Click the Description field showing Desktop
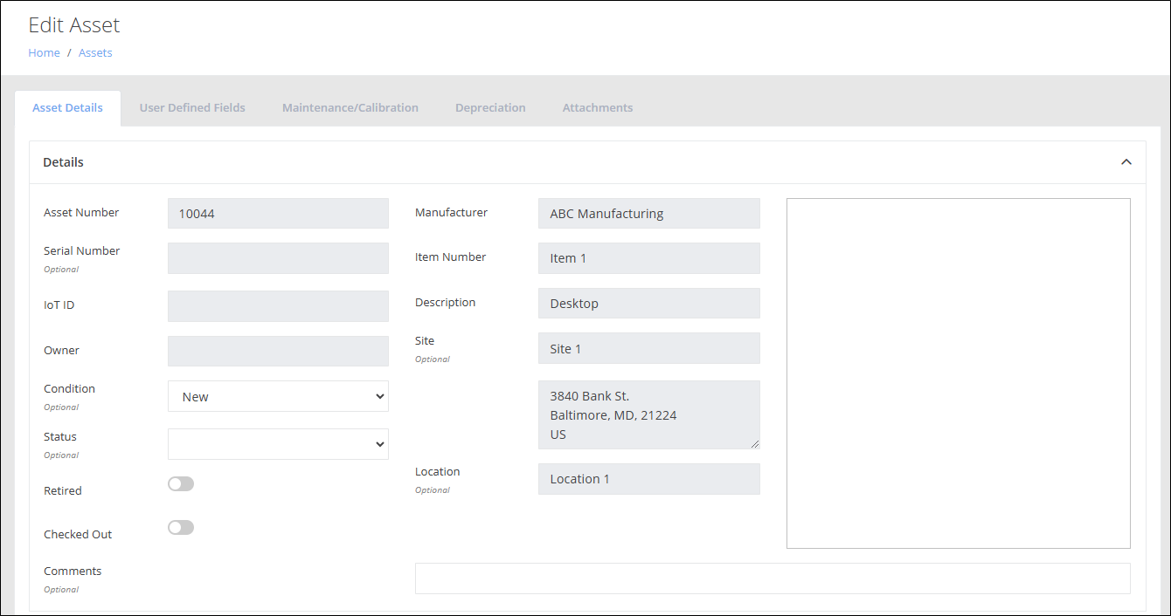Image resolution: width=1171 pixels, height=616 pixels. point(649,303)
